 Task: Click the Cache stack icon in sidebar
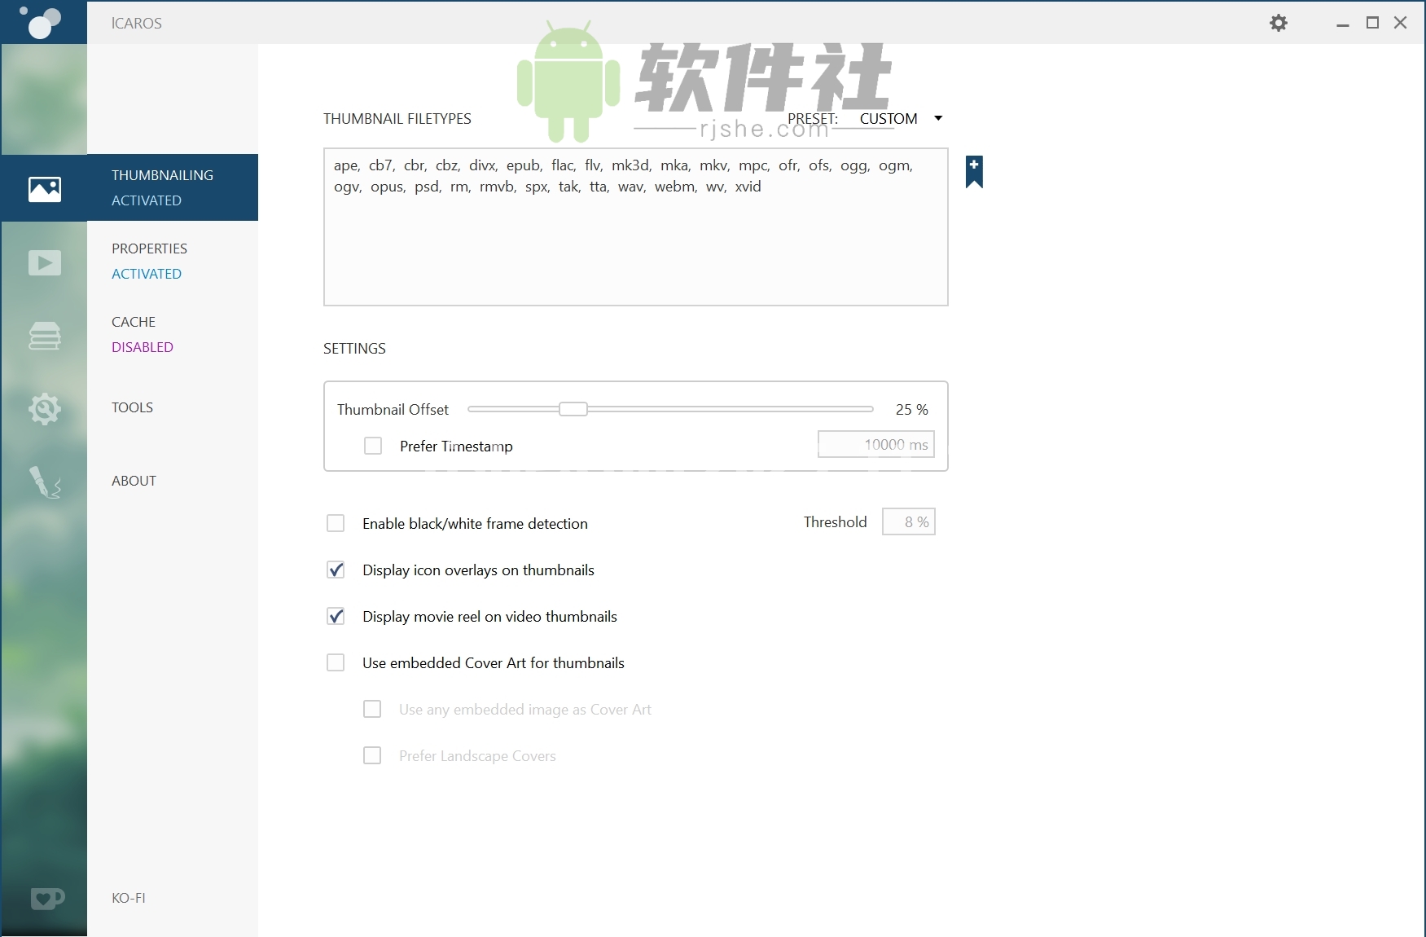[44, 336]
